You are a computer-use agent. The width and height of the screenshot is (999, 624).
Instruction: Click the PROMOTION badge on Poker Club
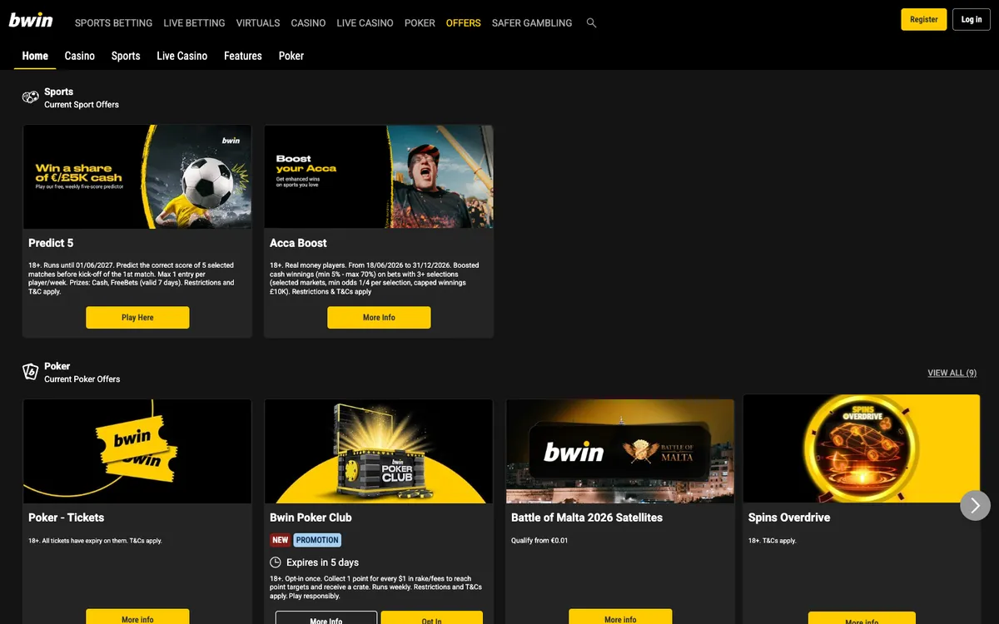pyautogui.click(x=317, y=540)
